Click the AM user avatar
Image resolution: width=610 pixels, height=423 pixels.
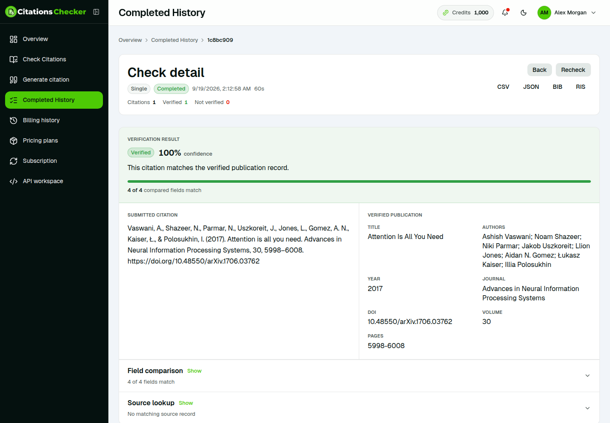[x=544, y=13]
